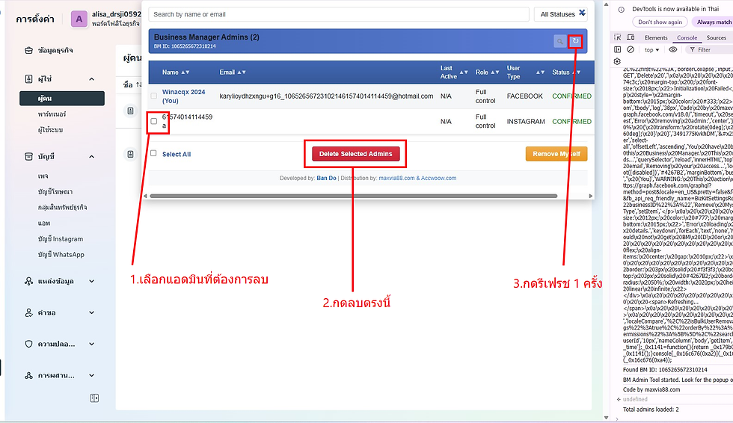Tick the checkbox for admin 61574014114459
The height and width of the screenshot is (423, 733).
(x=154, y=121)
